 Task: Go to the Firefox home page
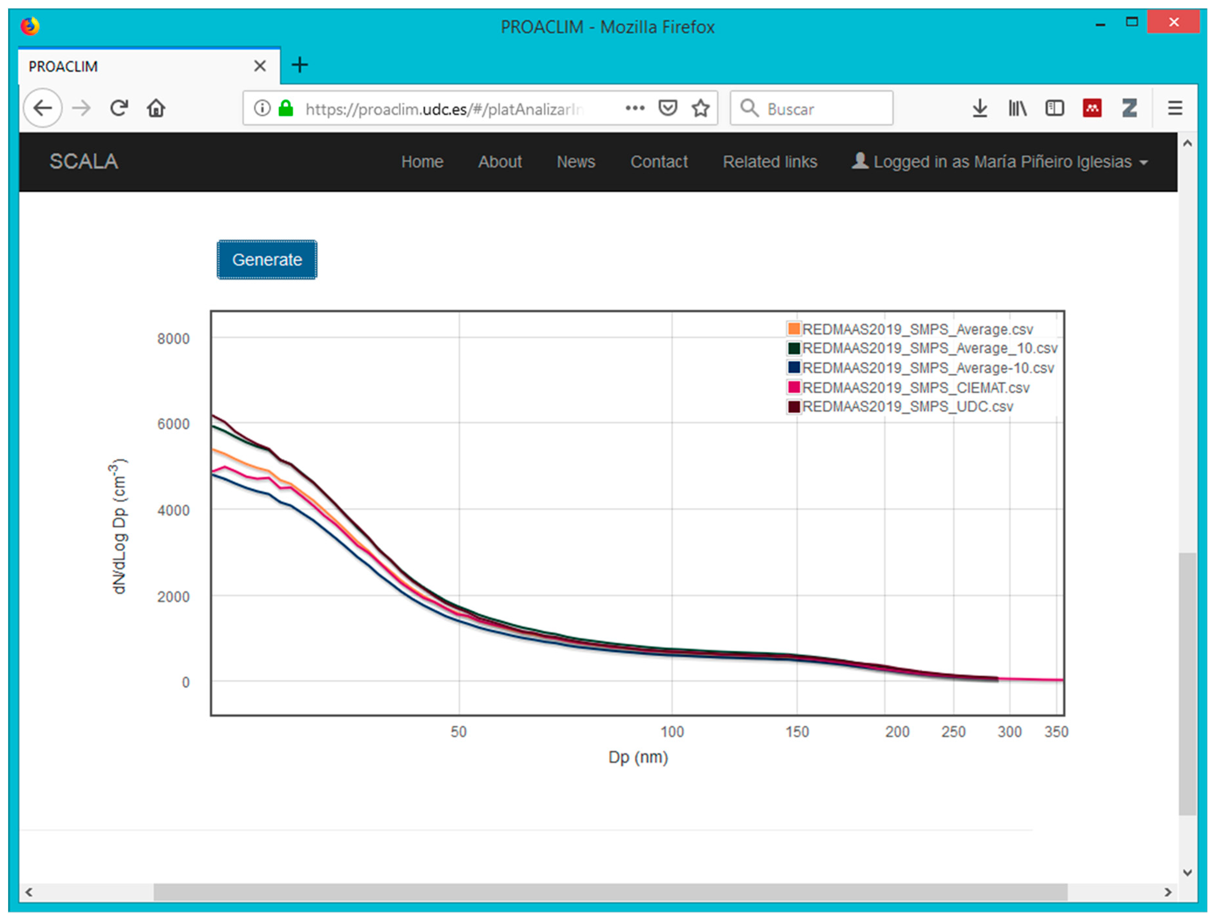click(156, 108)
